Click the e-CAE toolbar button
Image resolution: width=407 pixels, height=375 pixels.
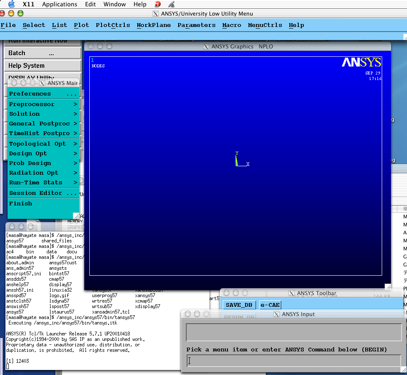[270, 305]
